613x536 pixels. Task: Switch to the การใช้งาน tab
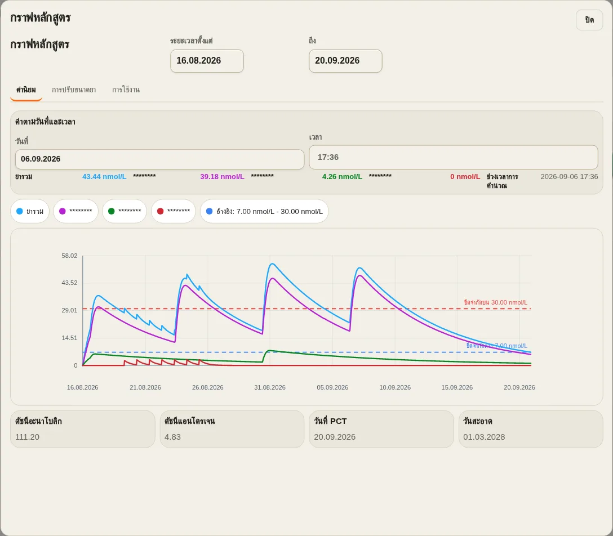click(126, 90)
